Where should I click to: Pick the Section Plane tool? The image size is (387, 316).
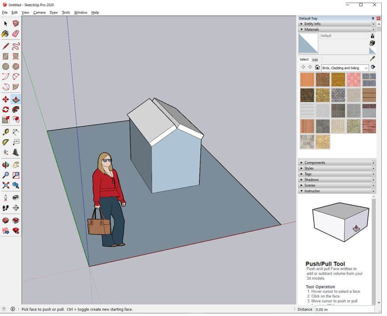16,208
